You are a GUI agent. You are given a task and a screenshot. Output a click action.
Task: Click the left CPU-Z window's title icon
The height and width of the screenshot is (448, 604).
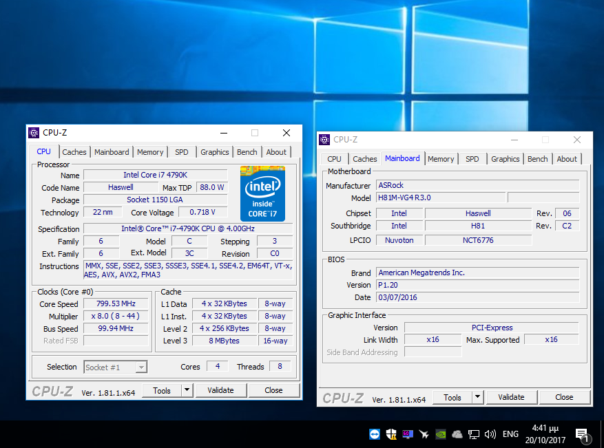[x=34, y=133]
